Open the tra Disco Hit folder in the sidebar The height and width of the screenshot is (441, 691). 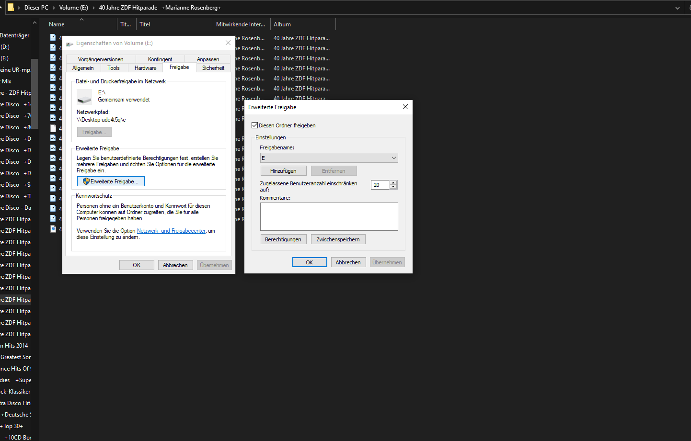(15, 403)
